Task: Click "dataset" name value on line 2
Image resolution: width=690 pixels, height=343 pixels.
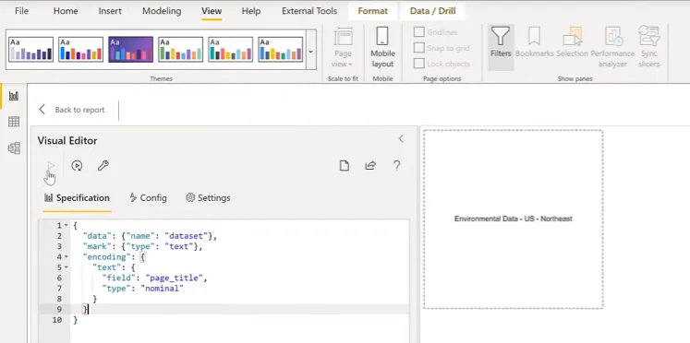Action: coord(187,236)
